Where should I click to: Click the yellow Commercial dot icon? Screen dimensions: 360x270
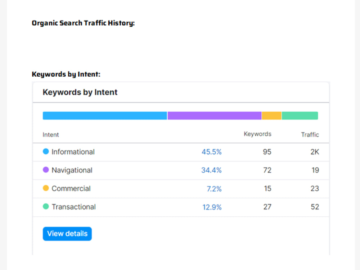click(46, 188)
